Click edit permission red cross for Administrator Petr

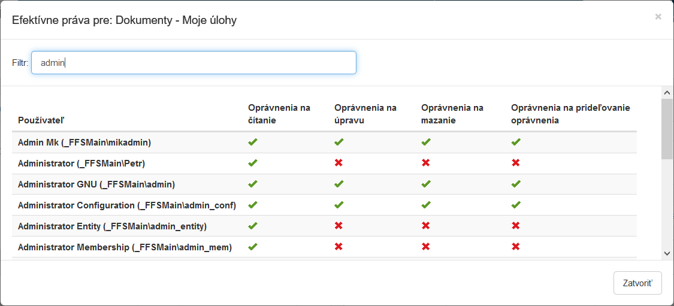pos(338,163)
